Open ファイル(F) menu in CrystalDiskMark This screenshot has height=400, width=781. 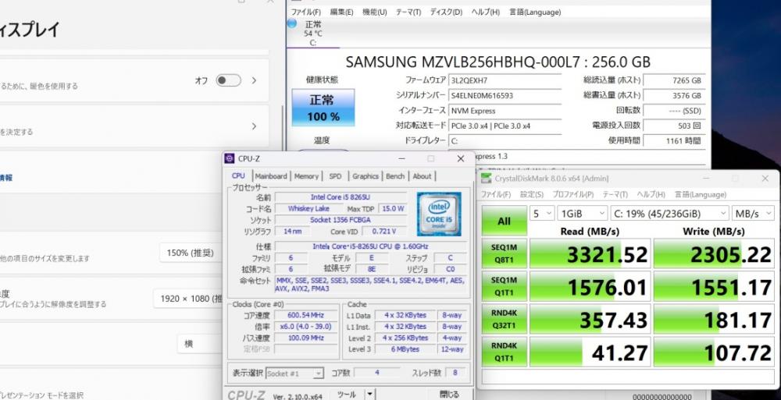(x=496, y=194)
